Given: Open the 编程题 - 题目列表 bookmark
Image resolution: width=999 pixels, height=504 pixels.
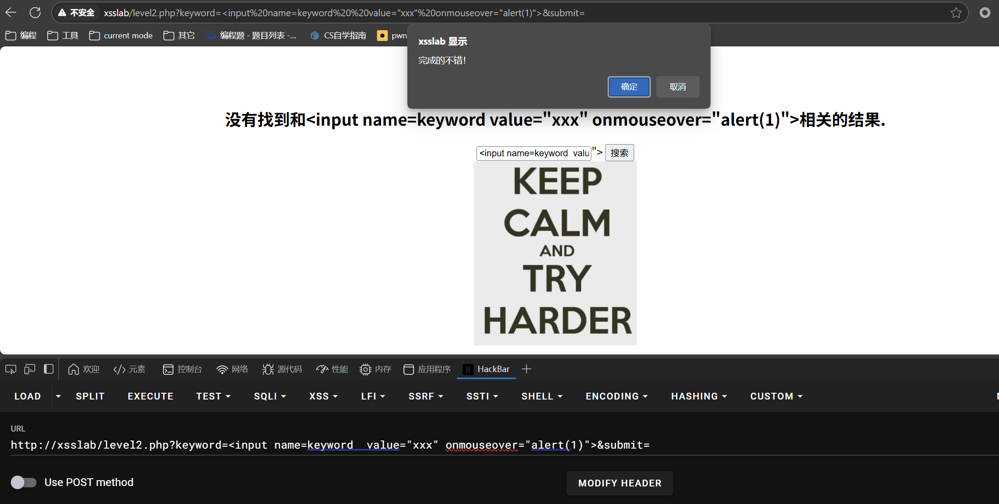Looking at the screenshot, I should [x=251, y=35].
